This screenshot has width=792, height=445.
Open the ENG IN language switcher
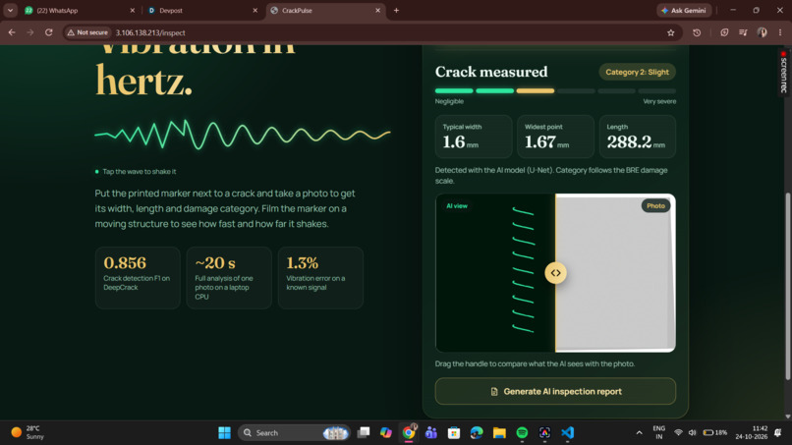(x=658, y=433)
